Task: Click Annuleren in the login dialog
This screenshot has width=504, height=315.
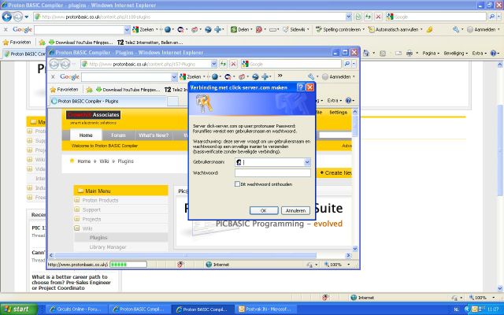Action: coord(295,210)
